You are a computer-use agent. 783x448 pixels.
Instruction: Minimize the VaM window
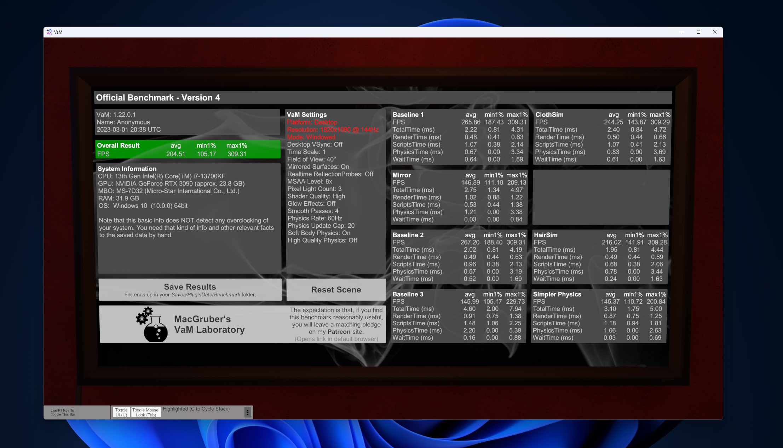(682, 32)
